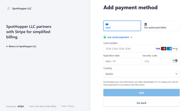The height and width of the screenshot is (111, 192).
Task: Click the blue Add button
Action: (x=141, y=93)
